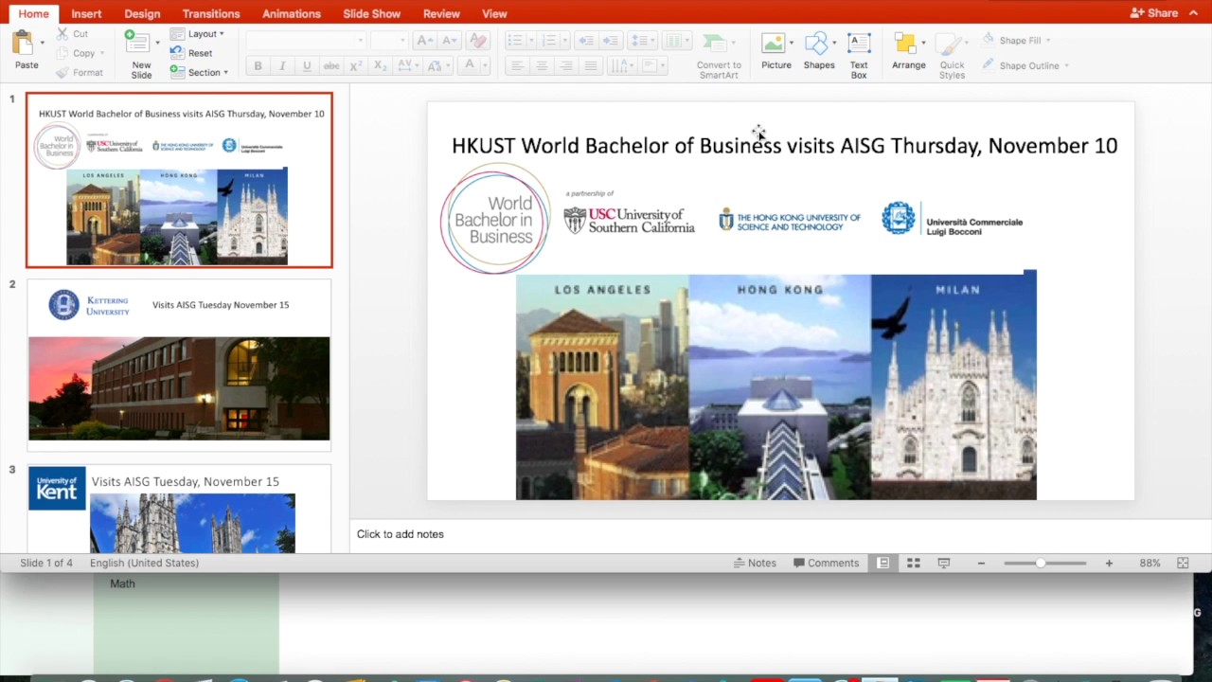Screen dimensions: 1212x682
Task: Open the View tab
Action: tap(494, 13)
